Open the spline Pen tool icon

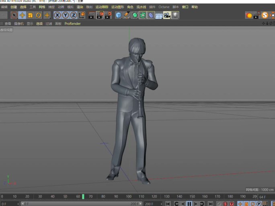coord(127,15)
